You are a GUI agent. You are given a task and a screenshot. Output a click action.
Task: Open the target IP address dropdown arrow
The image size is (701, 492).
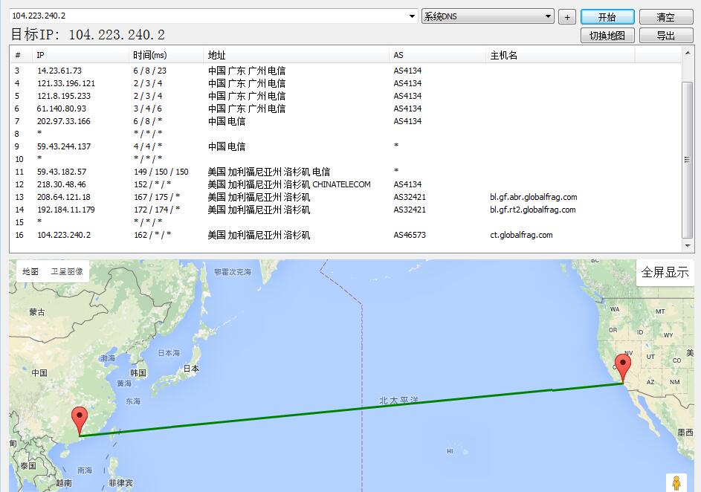(412, 16)
